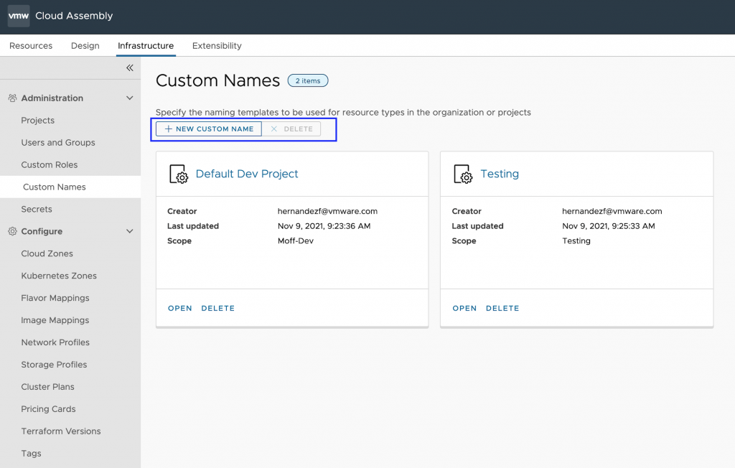Click the Testing card gear document icon
The image size is (735, 468).
pos(464,174)
